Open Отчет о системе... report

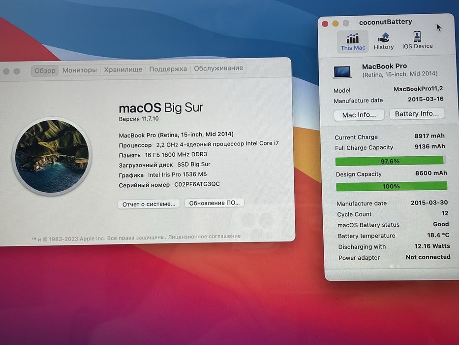point(149,204)
